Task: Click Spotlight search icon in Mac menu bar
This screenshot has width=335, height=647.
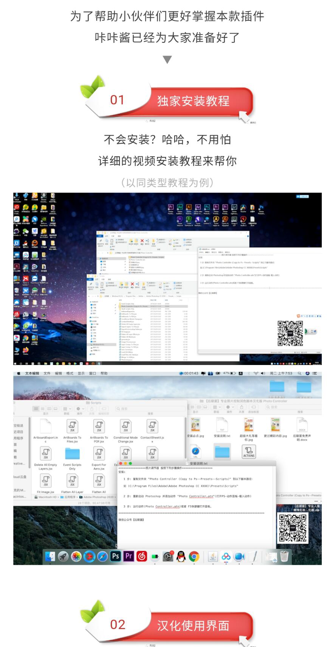Action: click(x=299, y=373)
